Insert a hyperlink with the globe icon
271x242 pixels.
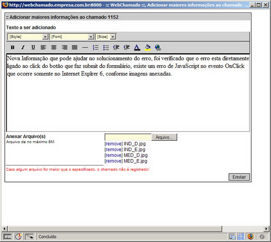coord(158,48)
